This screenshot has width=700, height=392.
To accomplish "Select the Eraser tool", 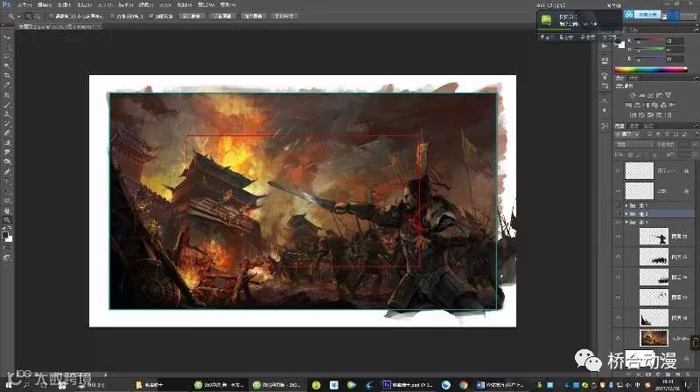I will coord(7,134).
